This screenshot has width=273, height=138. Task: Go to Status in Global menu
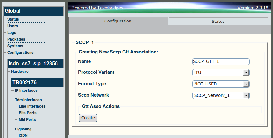(x=13, y=19)
